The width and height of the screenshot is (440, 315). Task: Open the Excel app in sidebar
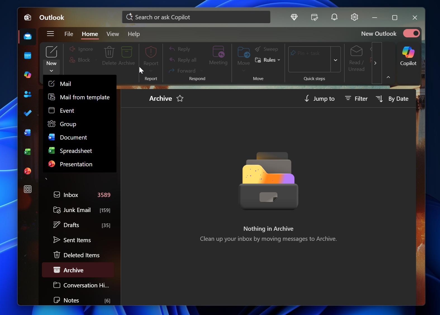pyautogui.click(x=28, y=152)
